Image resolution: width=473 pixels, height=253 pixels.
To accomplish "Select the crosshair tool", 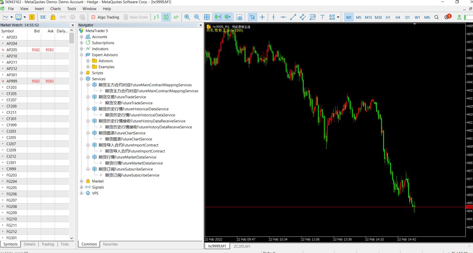I will point(262,17).
